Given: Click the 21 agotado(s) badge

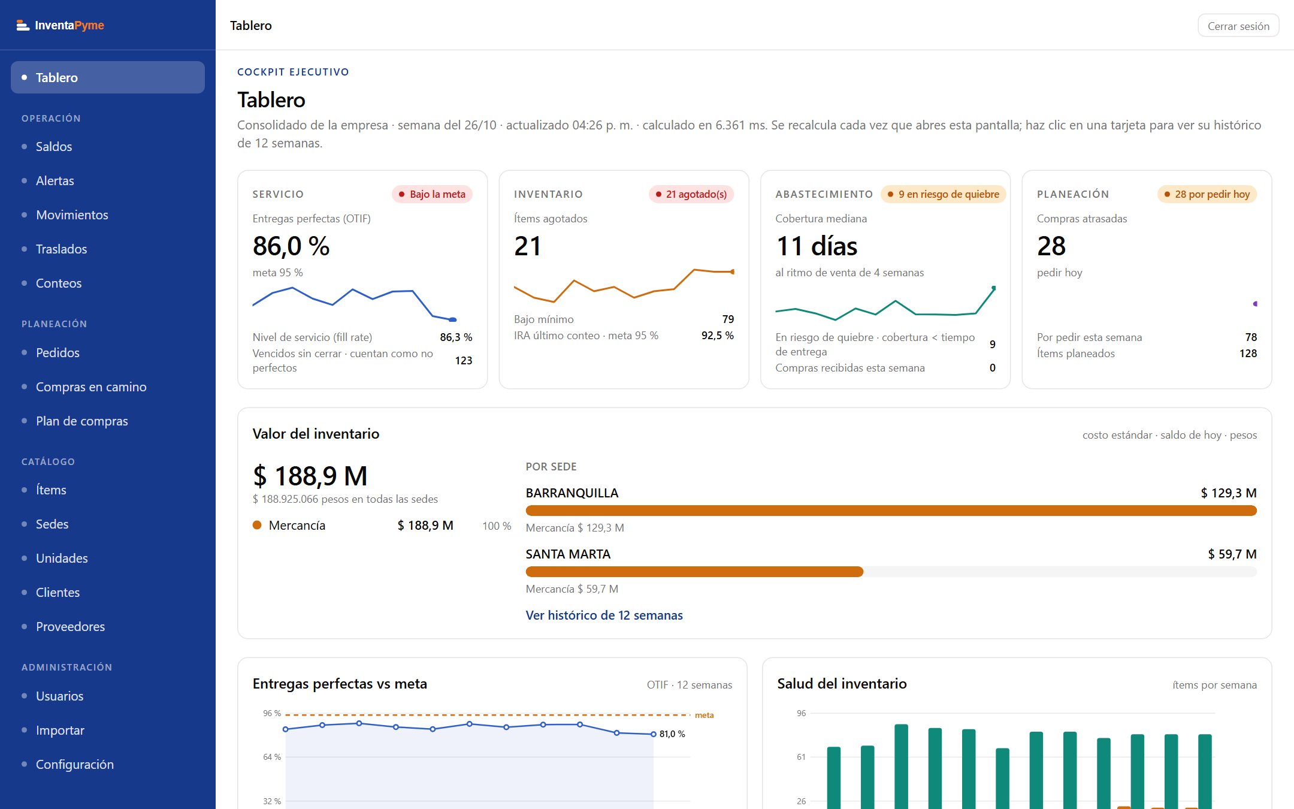Looking at the screenshot, I should coord(691,194).
